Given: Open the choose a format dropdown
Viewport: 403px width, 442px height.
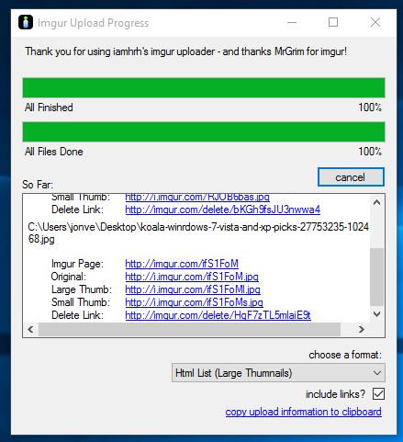Looking at the screenshot, I should [x=278, y=373].
